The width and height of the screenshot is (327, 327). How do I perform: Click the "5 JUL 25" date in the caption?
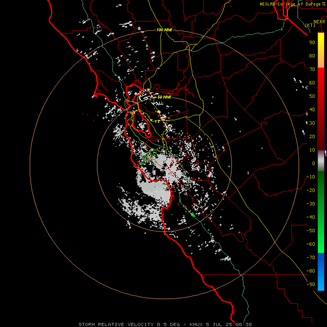(219, 324)
